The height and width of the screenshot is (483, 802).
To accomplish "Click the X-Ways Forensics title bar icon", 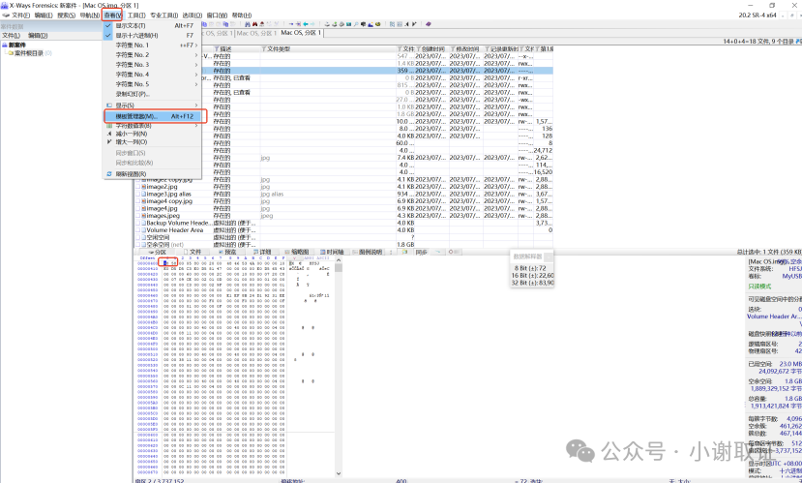I will point(5,5).
